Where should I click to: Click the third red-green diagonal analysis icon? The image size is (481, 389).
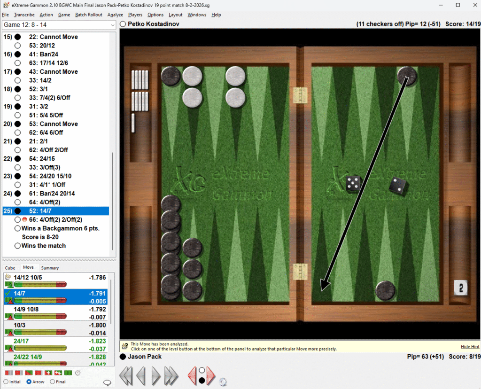29,373
